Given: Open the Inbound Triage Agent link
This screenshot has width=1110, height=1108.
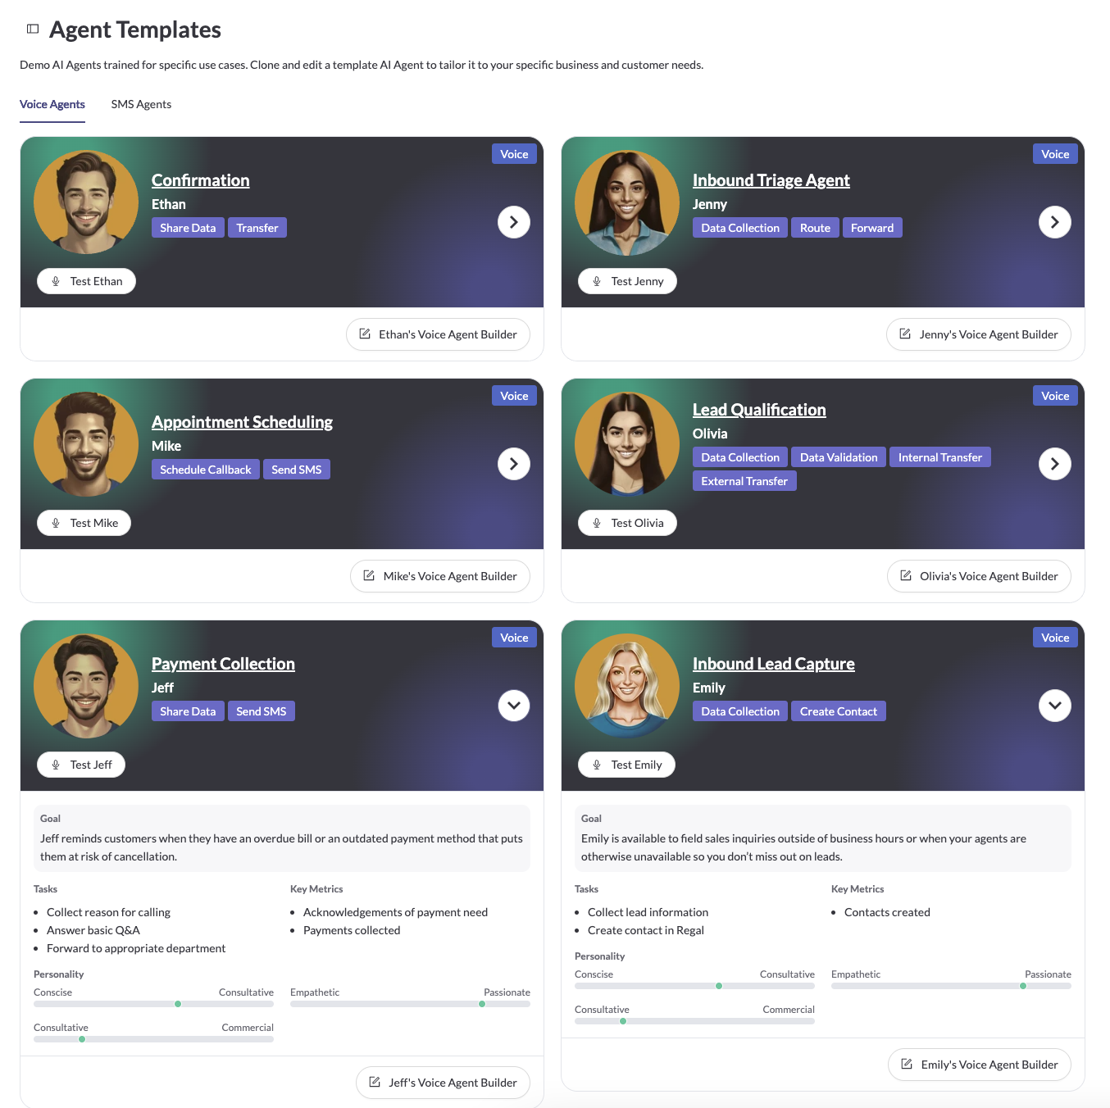Looking at the screenshot, I should pos(771,180).
